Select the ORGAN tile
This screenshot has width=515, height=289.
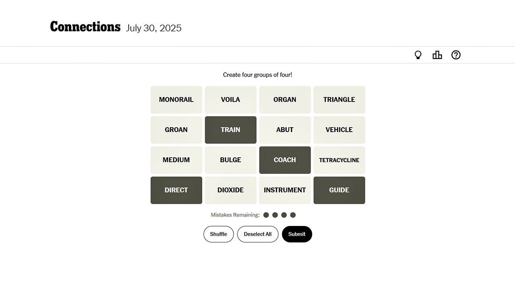pos(285,100)
